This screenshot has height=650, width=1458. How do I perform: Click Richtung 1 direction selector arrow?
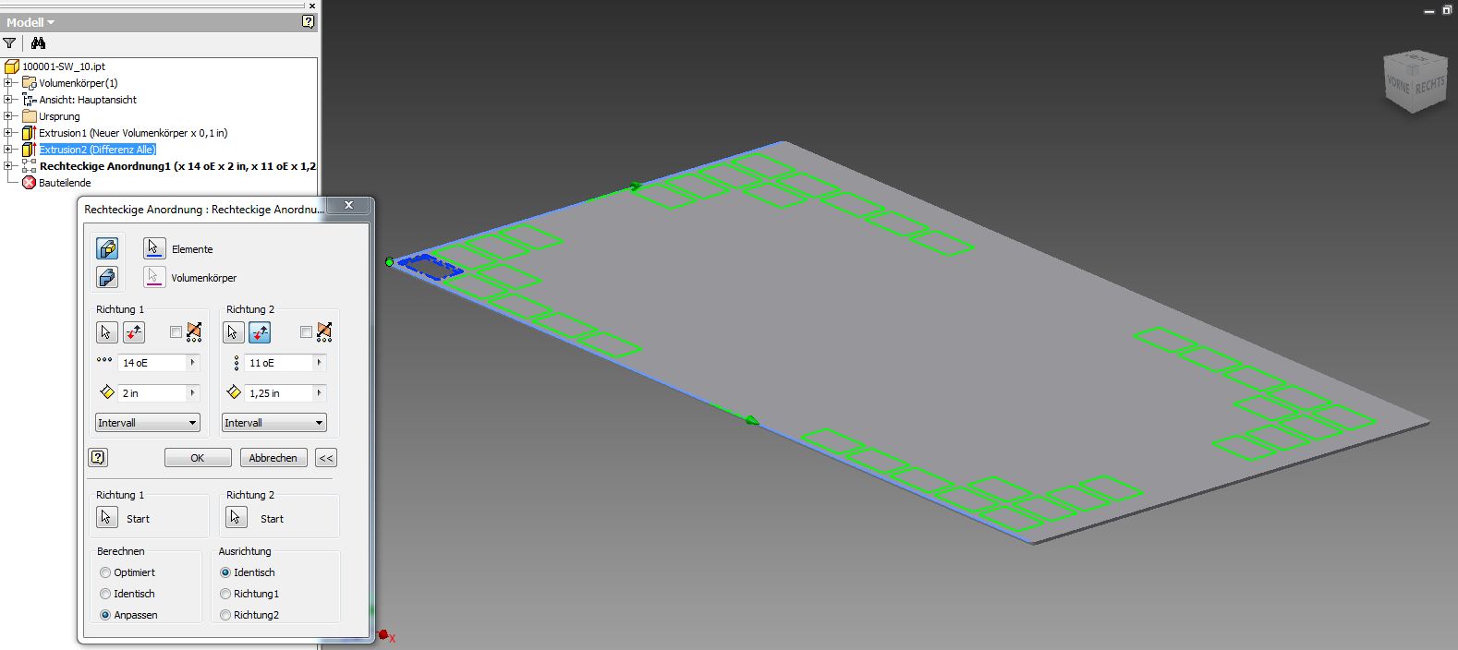(x=106, y=332)
